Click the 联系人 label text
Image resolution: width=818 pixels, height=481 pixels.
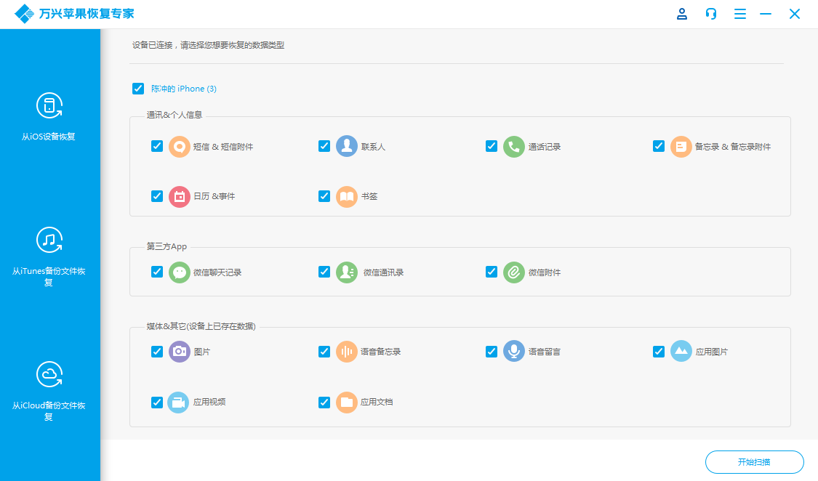[374, 147]
